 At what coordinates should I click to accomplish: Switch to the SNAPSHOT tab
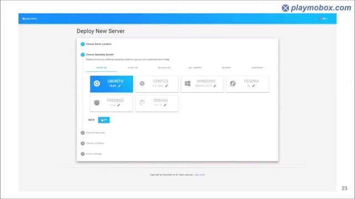point(257,67)
